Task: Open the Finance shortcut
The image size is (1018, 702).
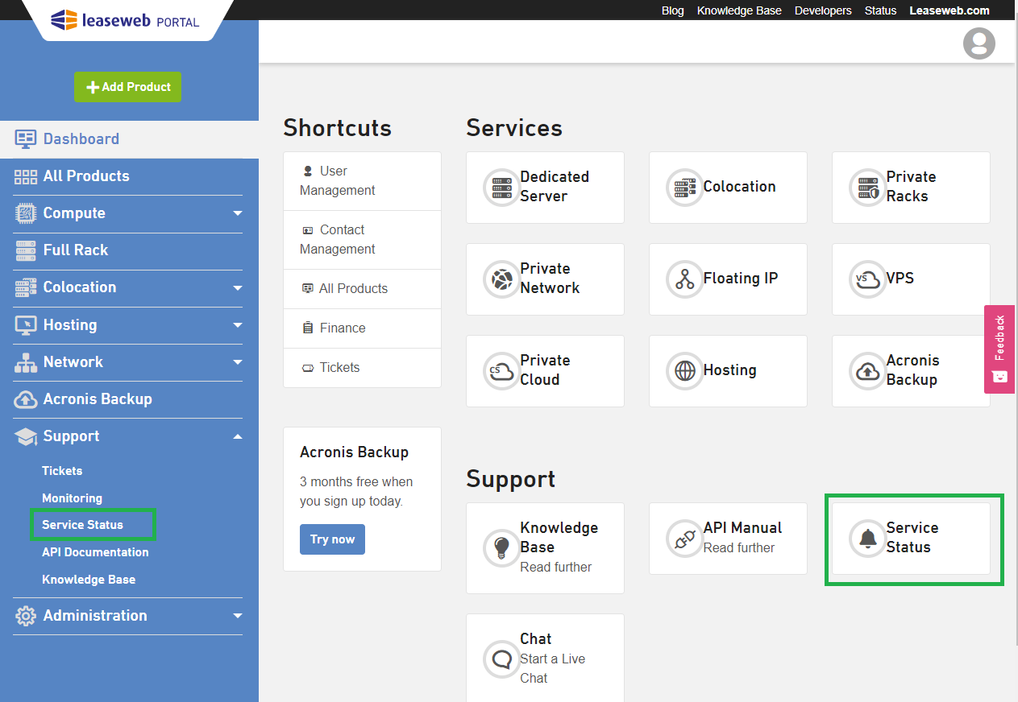Action: 362,328
